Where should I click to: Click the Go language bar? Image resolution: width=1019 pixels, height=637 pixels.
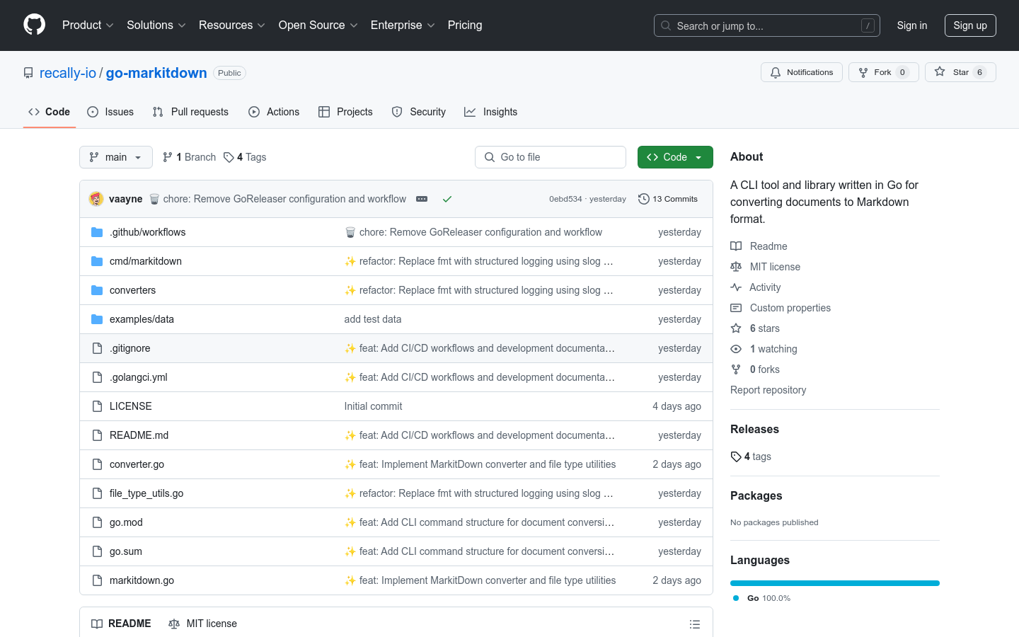coord(835,583)
